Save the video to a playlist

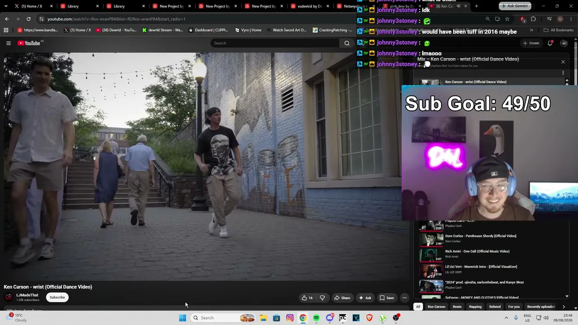(387, 298)
